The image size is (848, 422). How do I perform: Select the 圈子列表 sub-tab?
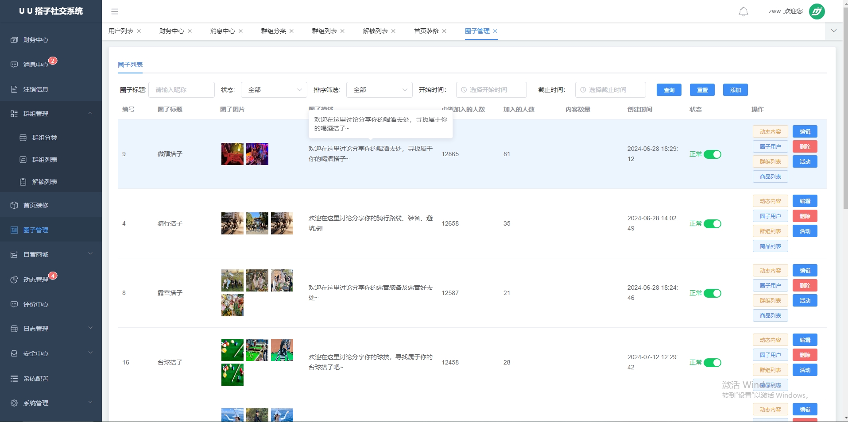click(130, 65)
